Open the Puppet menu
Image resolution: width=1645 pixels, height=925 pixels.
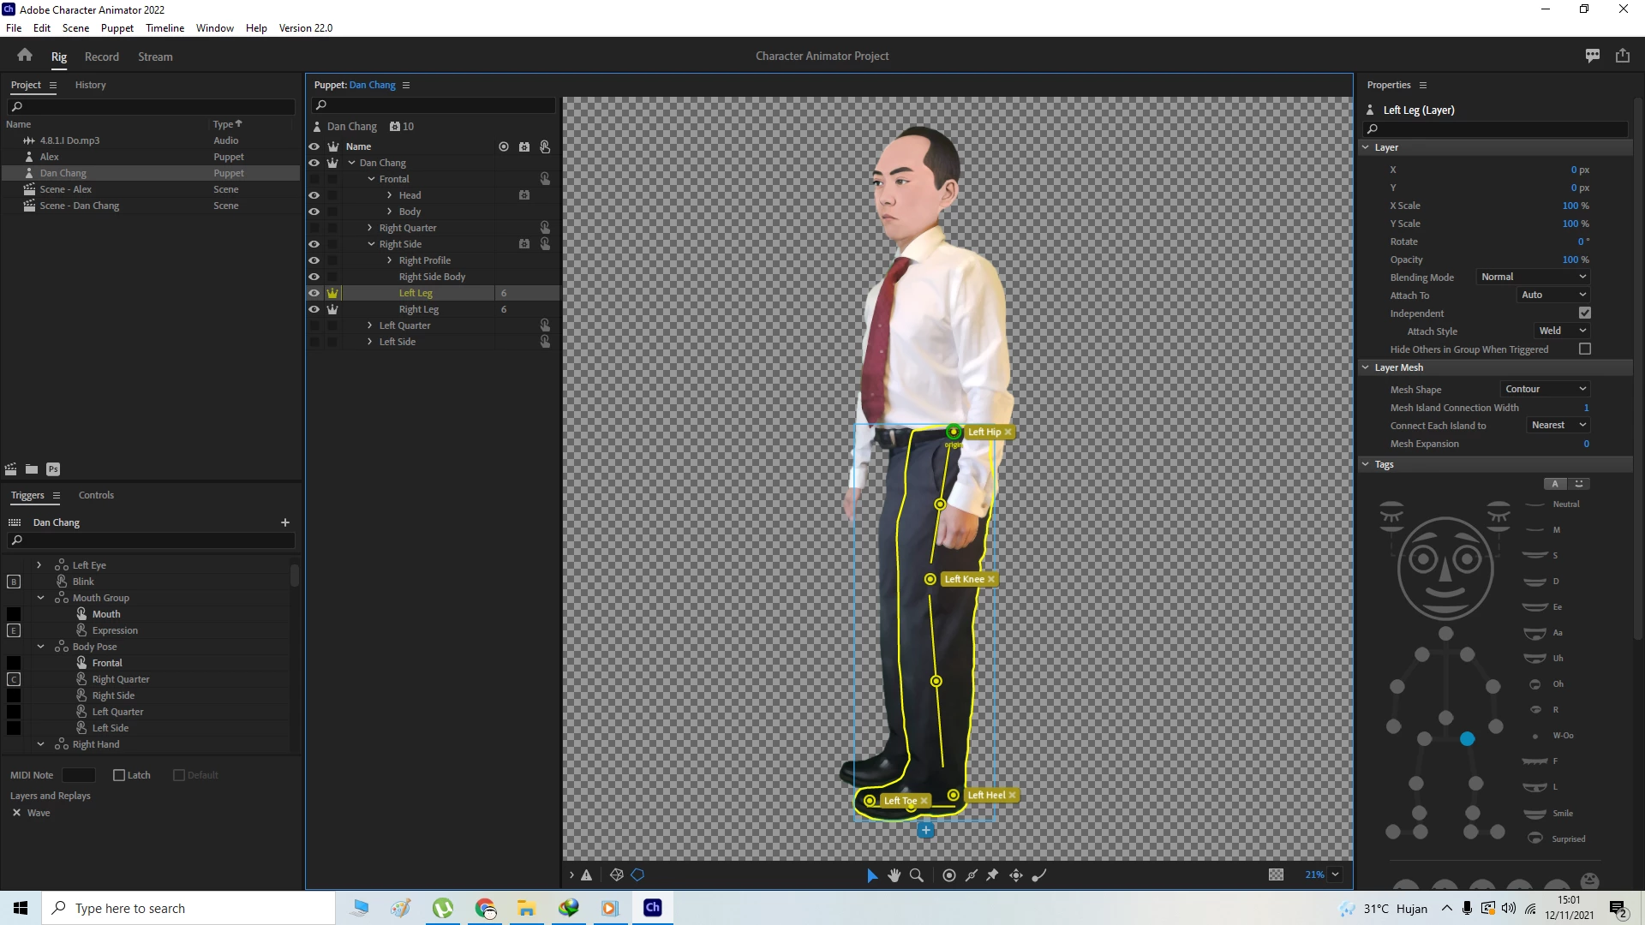point(117,27)
